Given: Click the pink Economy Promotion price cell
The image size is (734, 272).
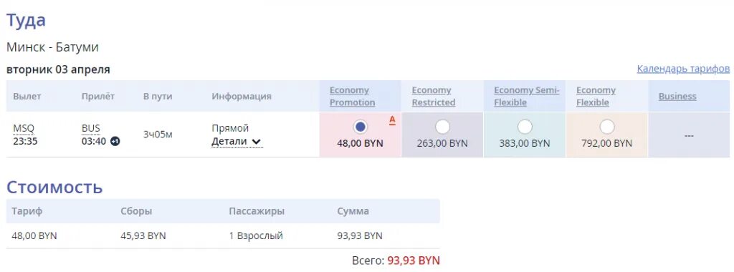Looking at the screenshot, I should 360,135.
